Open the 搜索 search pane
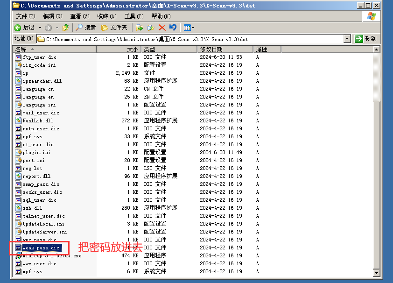Viewport: 393px width, 283px height. 86,28
